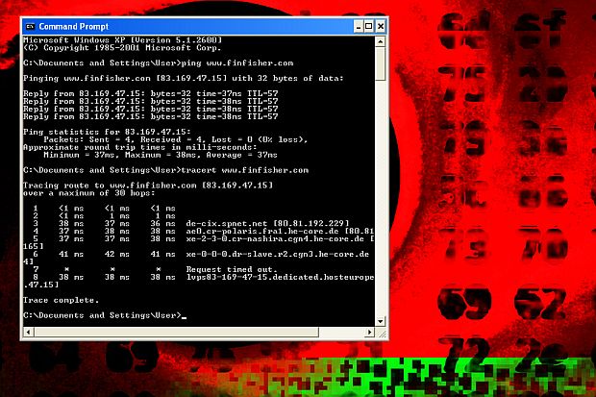Click the first 'Reply from 83.169.47.15' line with time=37ms
Viewport: 596px width, 397px height.
[x=151, y=93]
